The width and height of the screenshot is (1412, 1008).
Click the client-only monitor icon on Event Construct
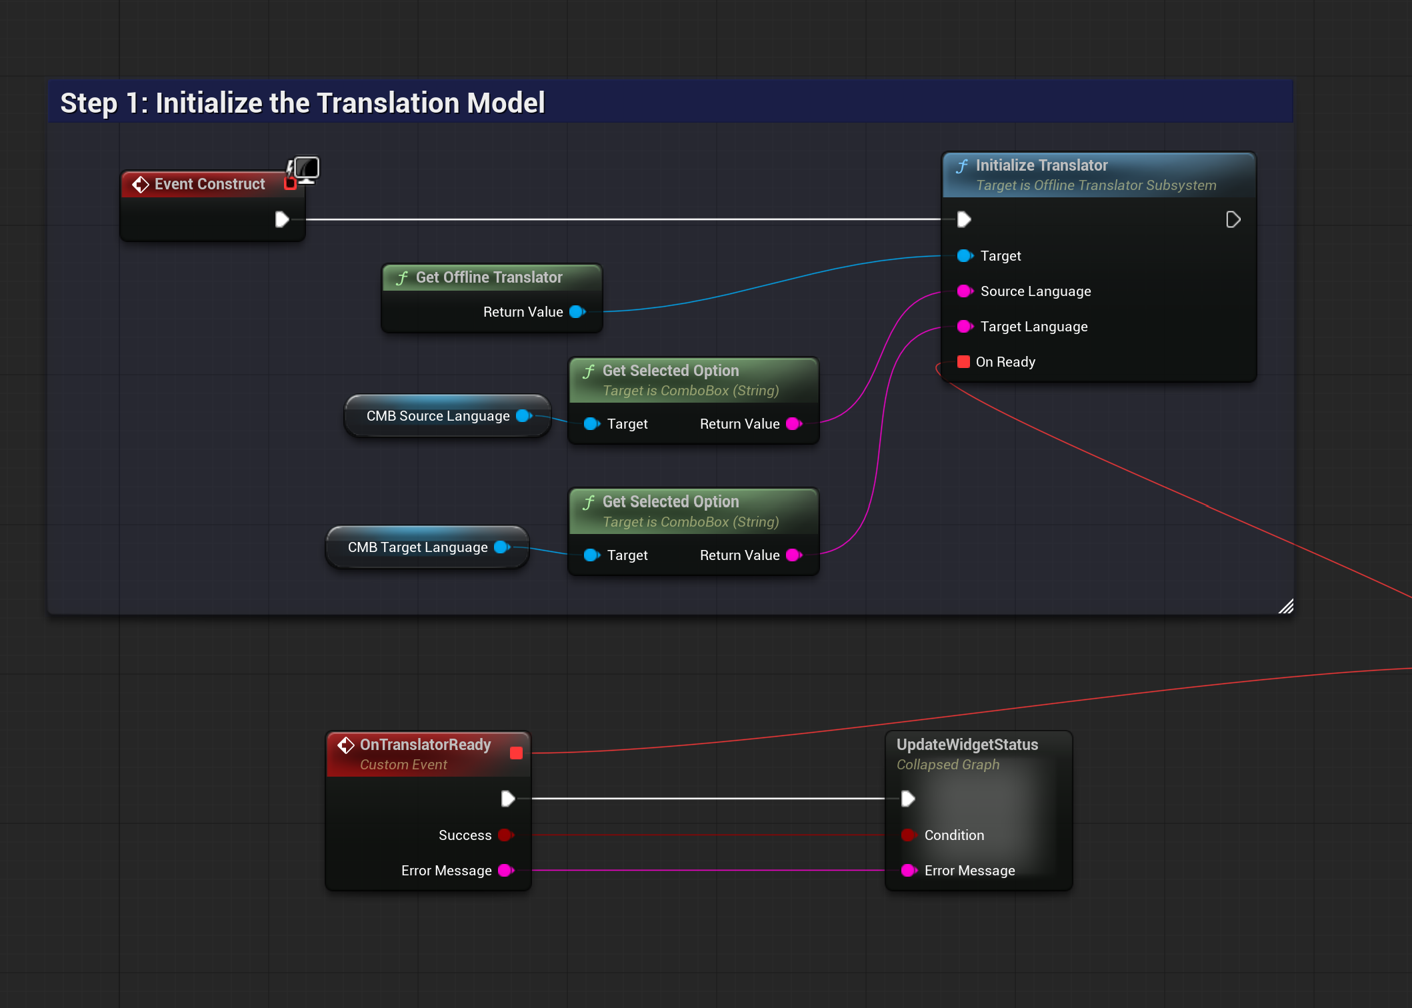click(307, 169)
